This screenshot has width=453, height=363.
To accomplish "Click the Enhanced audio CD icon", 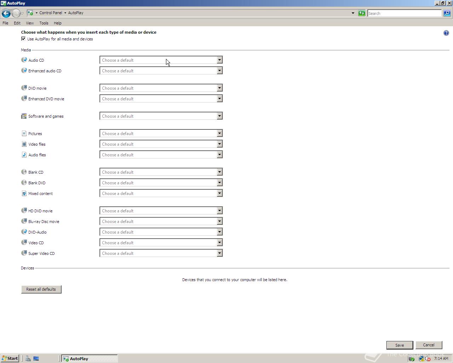I will coord(24,71).
